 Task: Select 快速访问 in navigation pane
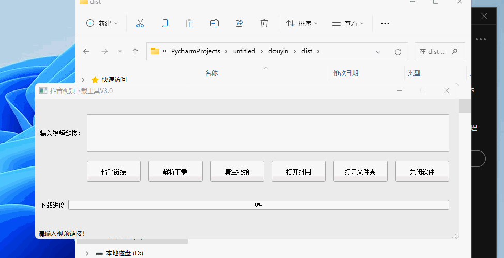tap(114, 80)
